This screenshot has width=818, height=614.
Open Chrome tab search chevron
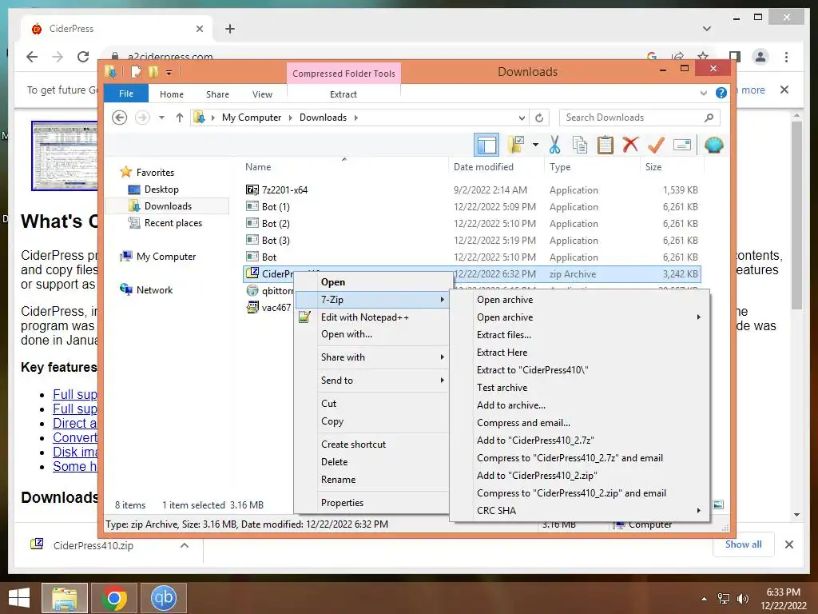[x=707, y=29]
